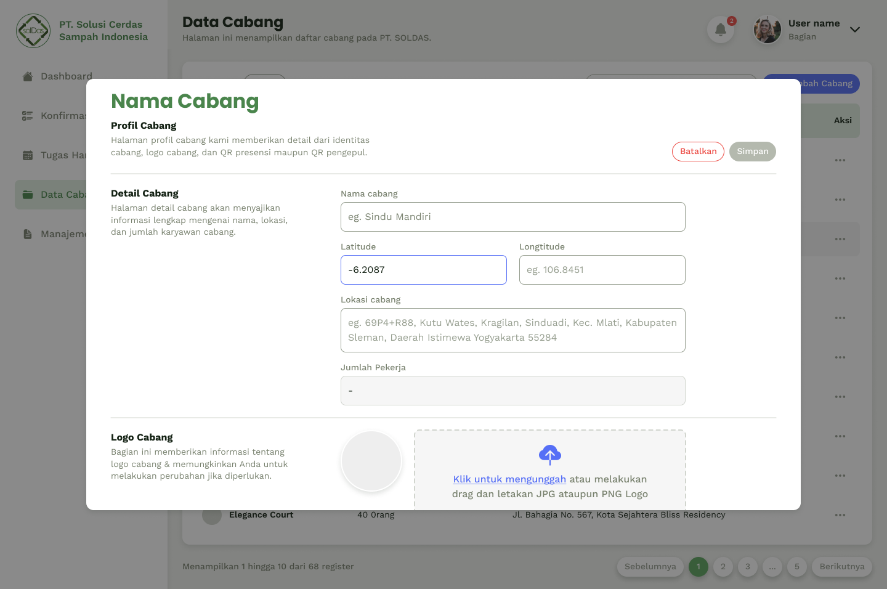Click the Manajemen document icon
Viewport: 887px width, 589px height.
[28, 234]
